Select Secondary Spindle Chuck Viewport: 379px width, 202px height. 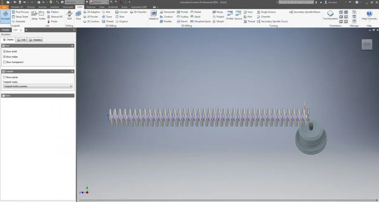[x=272, y=21]
